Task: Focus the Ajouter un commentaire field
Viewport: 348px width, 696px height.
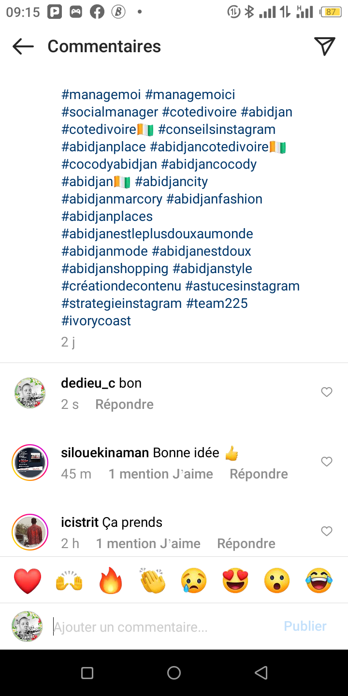Action: (x=164, y=627)
